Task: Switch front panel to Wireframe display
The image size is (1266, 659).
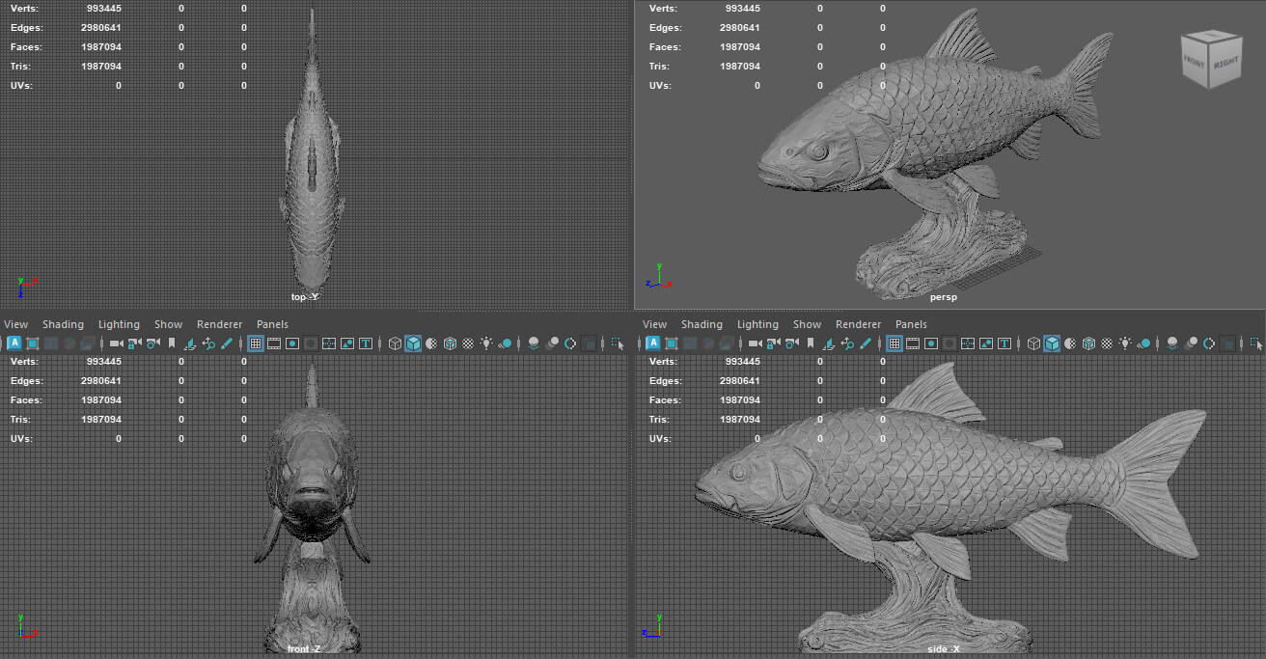Action: pyautogui.click(x=395, y=343)
